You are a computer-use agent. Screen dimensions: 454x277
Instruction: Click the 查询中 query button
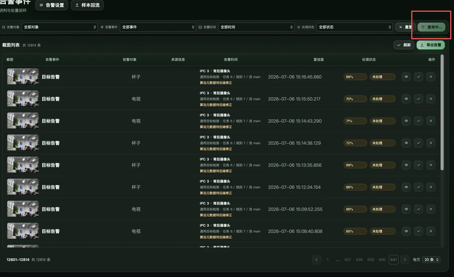tap(431, 27)
